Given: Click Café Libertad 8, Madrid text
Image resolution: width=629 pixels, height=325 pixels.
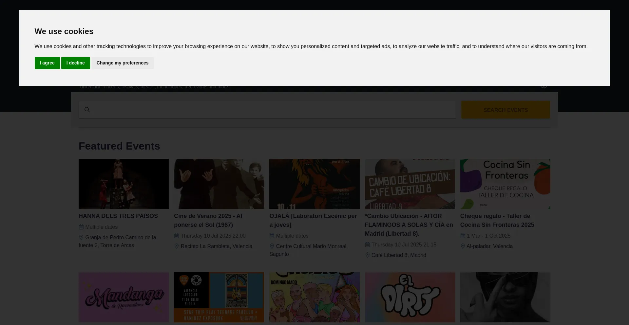Looking at the screenshot, I should [x=399, y=255].
